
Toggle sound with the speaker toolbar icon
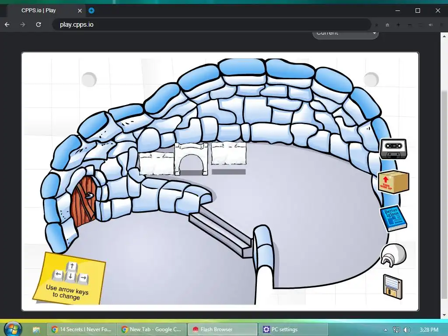point(430,25)
